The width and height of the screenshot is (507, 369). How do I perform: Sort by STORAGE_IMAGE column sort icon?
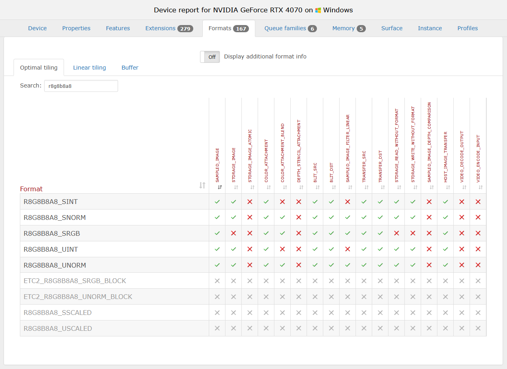(x=236, y=187)
